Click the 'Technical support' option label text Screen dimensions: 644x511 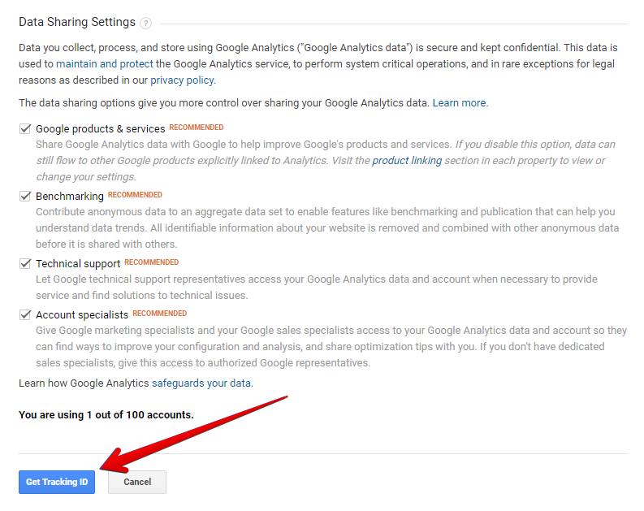78,264
